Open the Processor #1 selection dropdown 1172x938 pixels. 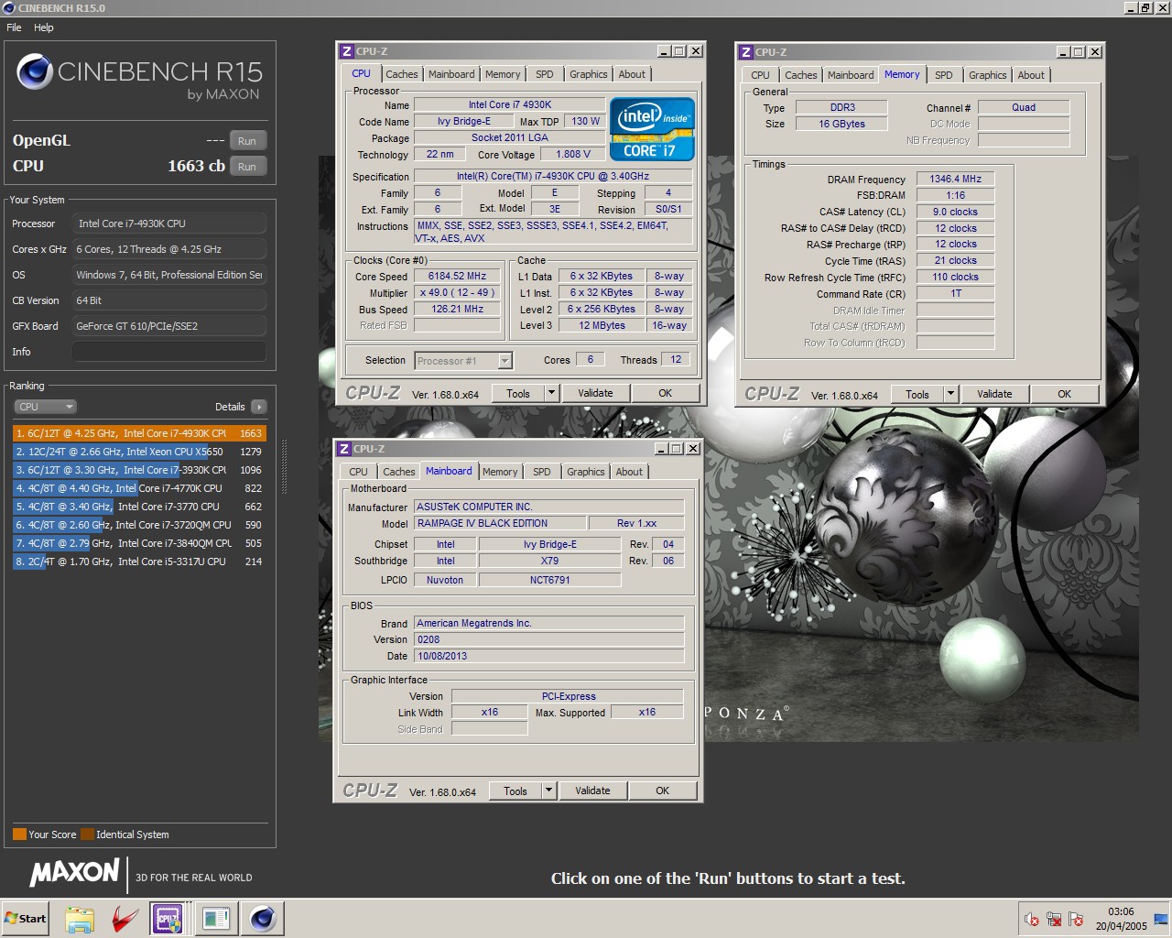(463, 361)
